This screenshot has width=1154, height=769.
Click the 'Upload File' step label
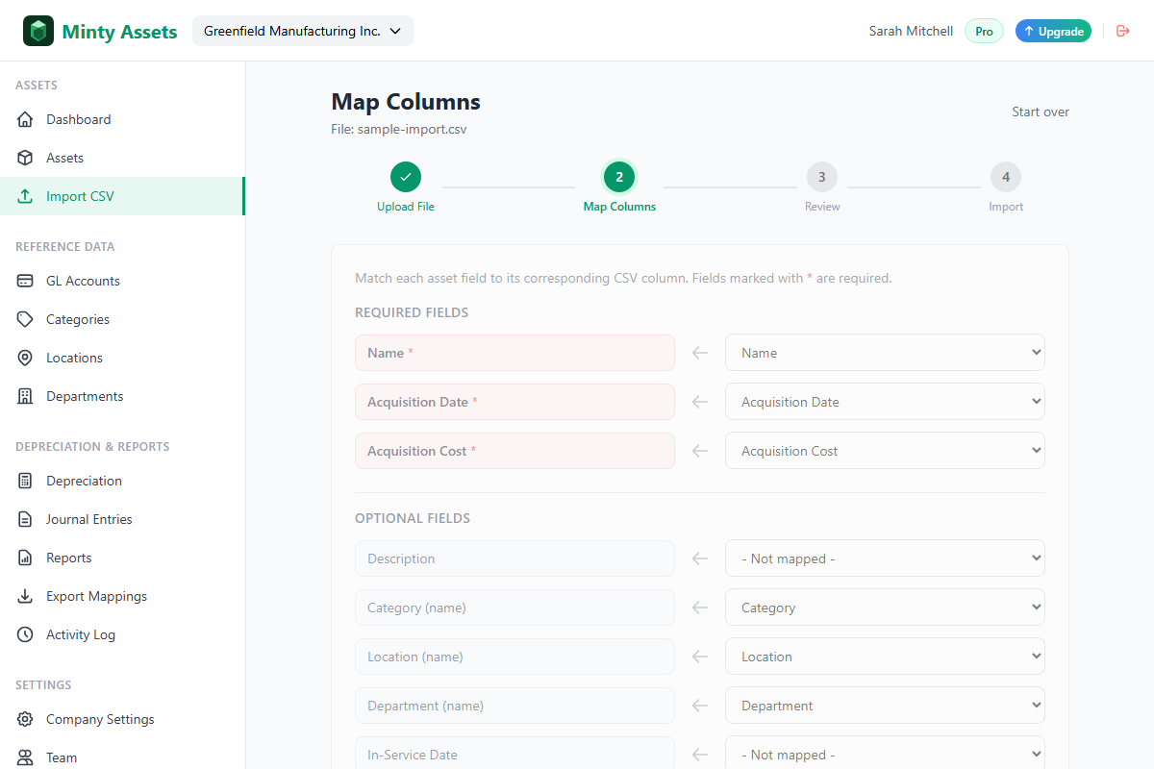pyautogui.click(x=406, y=207)
